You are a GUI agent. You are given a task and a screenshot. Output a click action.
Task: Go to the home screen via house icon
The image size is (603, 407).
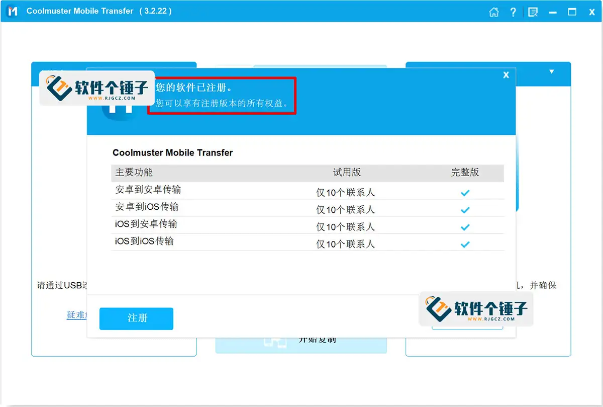[494, 12]
